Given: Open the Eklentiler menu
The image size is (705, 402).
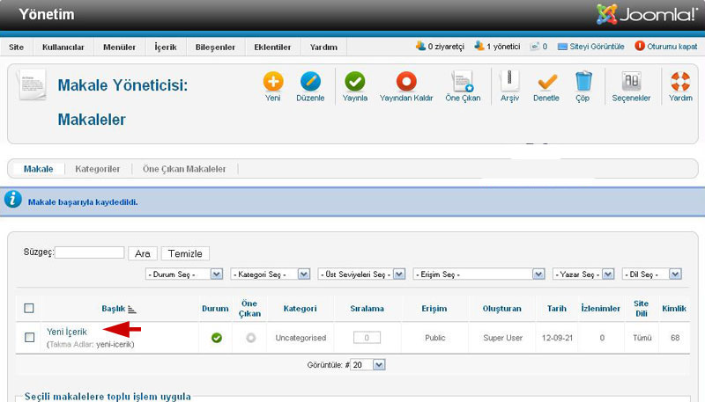Looking at the screenshot, I should (272, 48).
